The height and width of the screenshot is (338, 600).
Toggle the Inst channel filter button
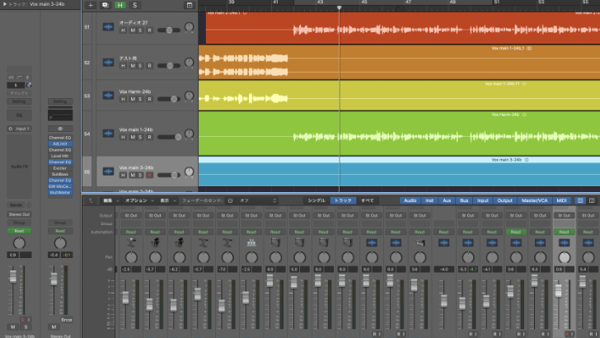click(x=429, y=200)
